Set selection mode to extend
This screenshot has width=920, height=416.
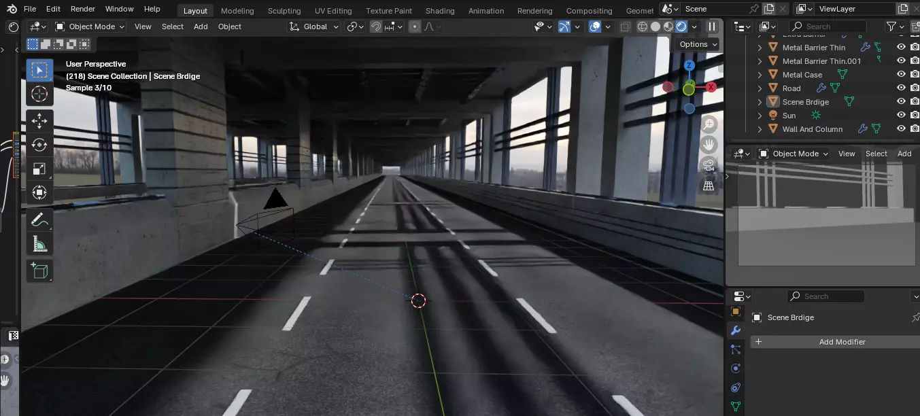click(x=46, y=44)
